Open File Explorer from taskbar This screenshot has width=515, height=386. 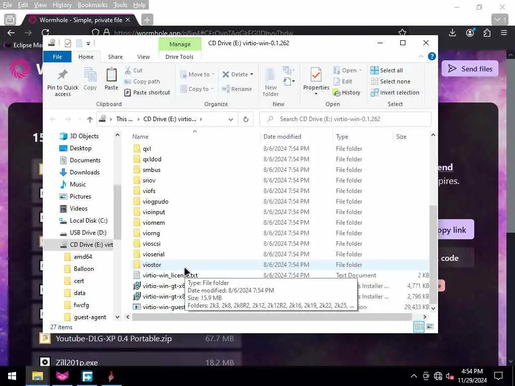37,376
